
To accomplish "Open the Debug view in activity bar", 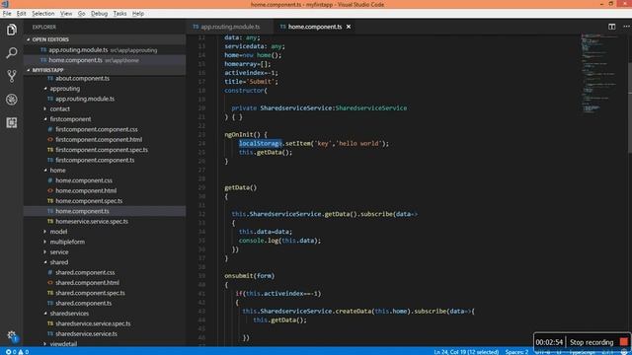I will click(11, 99).
